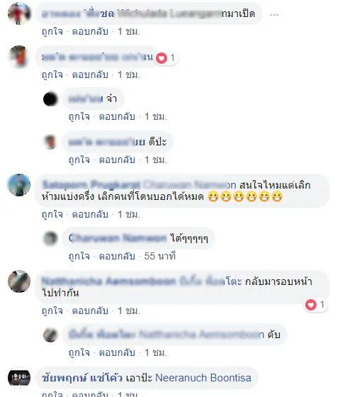Viewport: 352px width, 397px height.
Task: Like the คับ reply comment
Action: (x=79, y=352)
